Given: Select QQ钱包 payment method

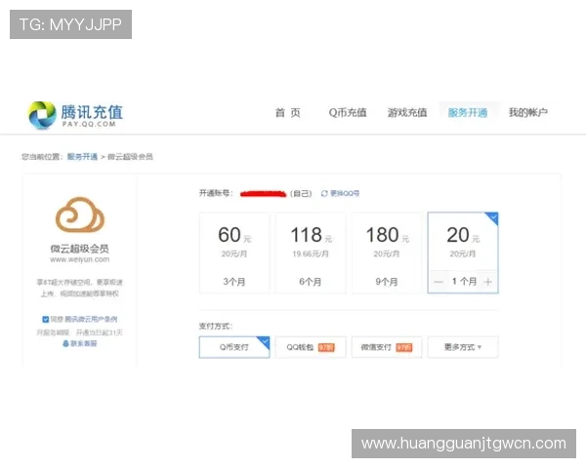Looking at the screenshot, I should coord(311,347).
